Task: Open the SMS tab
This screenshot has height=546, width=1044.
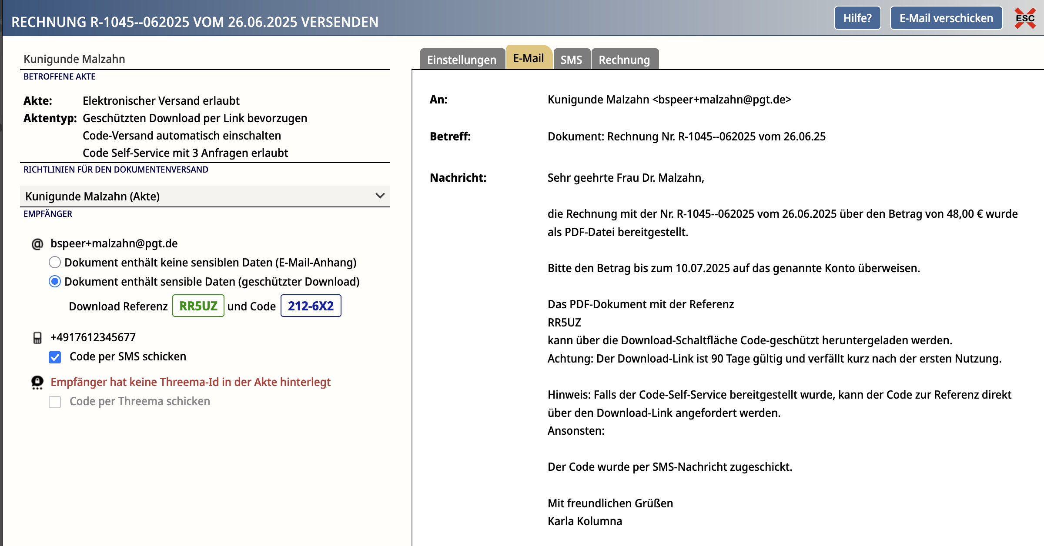Action: (571, 60)
